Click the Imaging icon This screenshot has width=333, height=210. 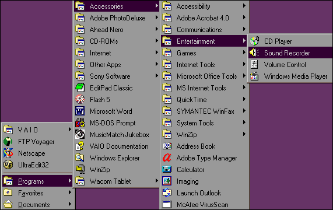(x=167, y=181)
